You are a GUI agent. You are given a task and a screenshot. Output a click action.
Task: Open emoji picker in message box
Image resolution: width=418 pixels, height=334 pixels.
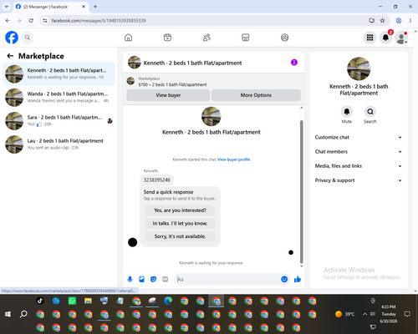click(284, 279)
